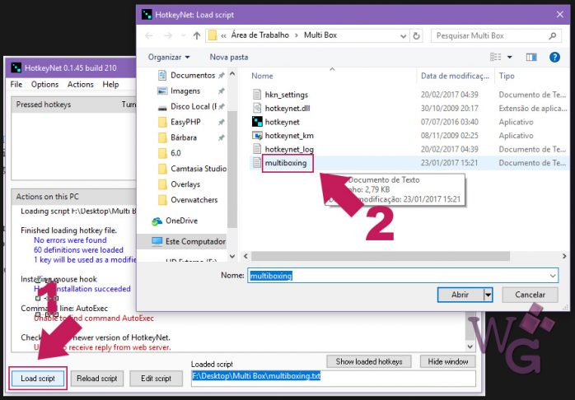Image resolution: width=575 pixels, height=400 pixels.
Task: Click the Up folder arrow in the address bar
Action: pyautogui.click(x=196, y=35)
